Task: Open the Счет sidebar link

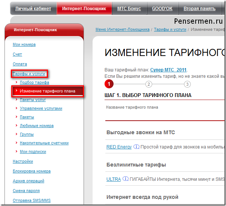Action: 17,54
